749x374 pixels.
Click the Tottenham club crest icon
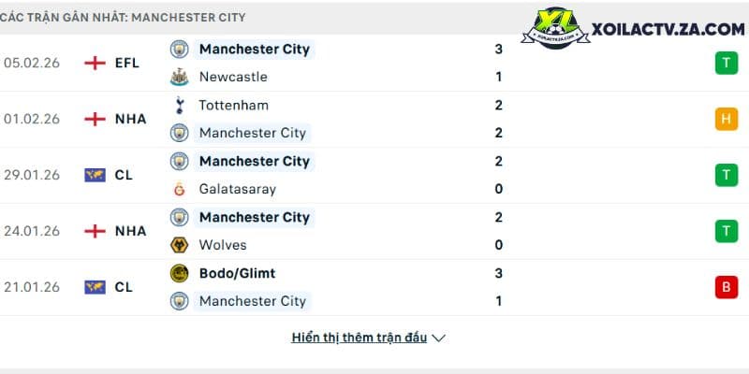(x=179, y=105)
